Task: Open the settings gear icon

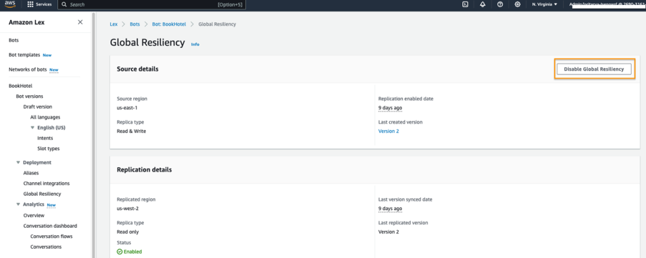Action: (x=517, y=4)
